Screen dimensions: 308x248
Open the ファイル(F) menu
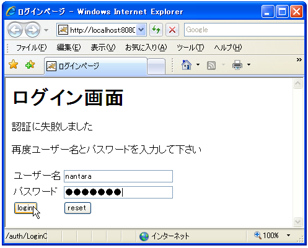(x=32, y=48)
